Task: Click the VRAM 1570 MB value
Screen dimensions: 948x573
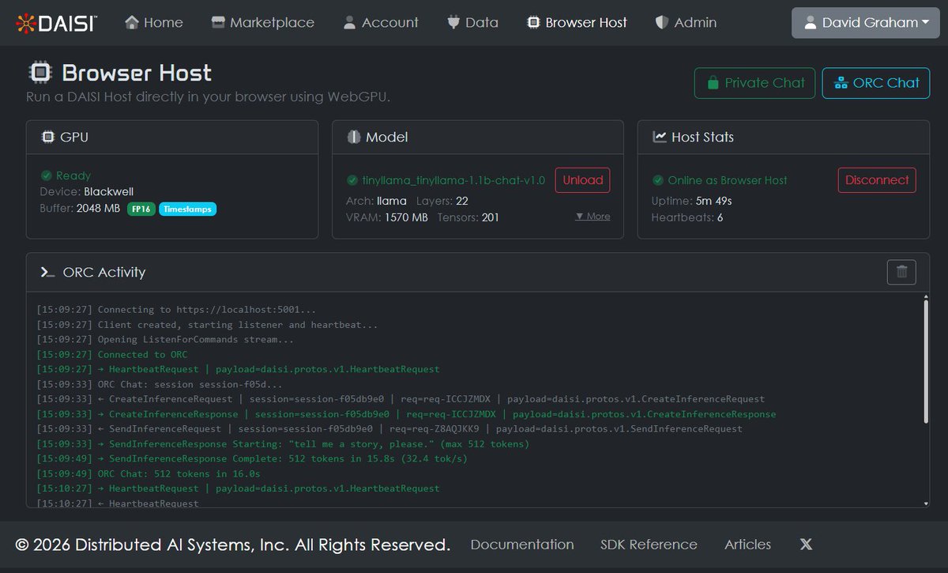Action: coord(406,217)
